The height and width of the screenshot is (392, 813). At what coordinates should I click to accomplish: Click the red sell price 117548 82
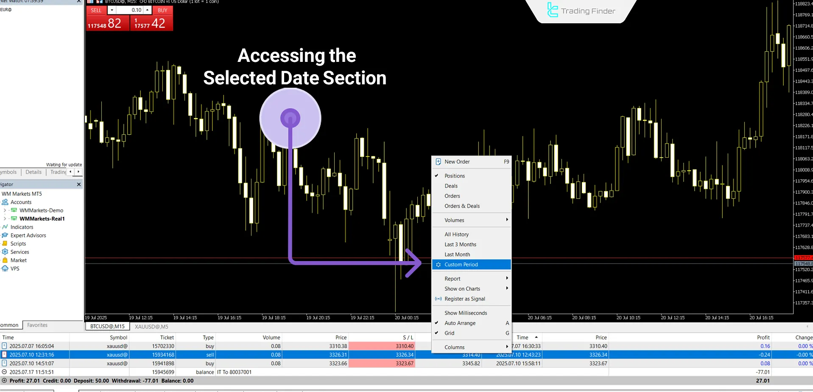click(x=107, y=23)
